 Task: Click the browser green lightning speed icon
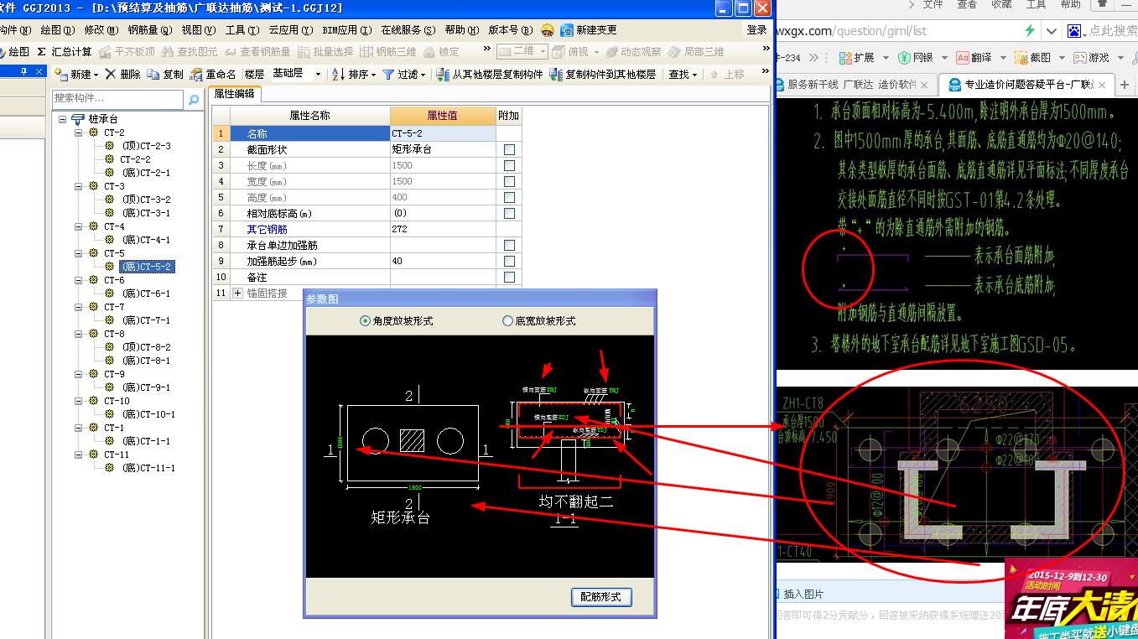pos(1030,30)
